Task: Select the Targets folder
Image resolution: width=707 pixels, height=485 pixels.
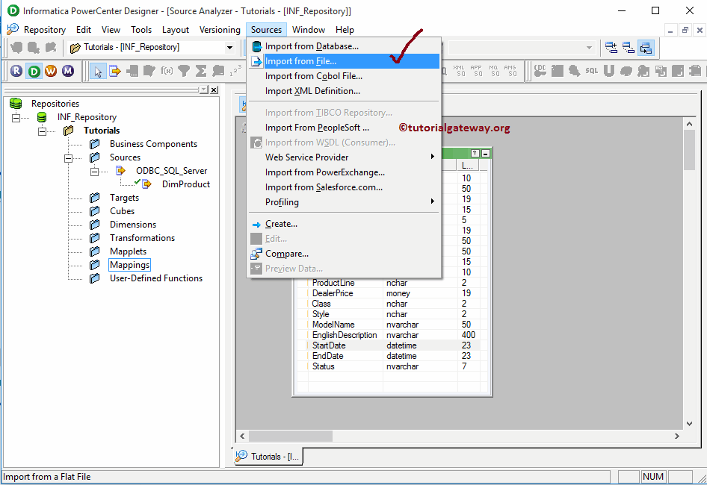Action: (x=124, y=198)
